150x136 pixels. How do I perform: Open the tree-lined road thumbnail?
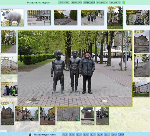click(x=66, y=17)
